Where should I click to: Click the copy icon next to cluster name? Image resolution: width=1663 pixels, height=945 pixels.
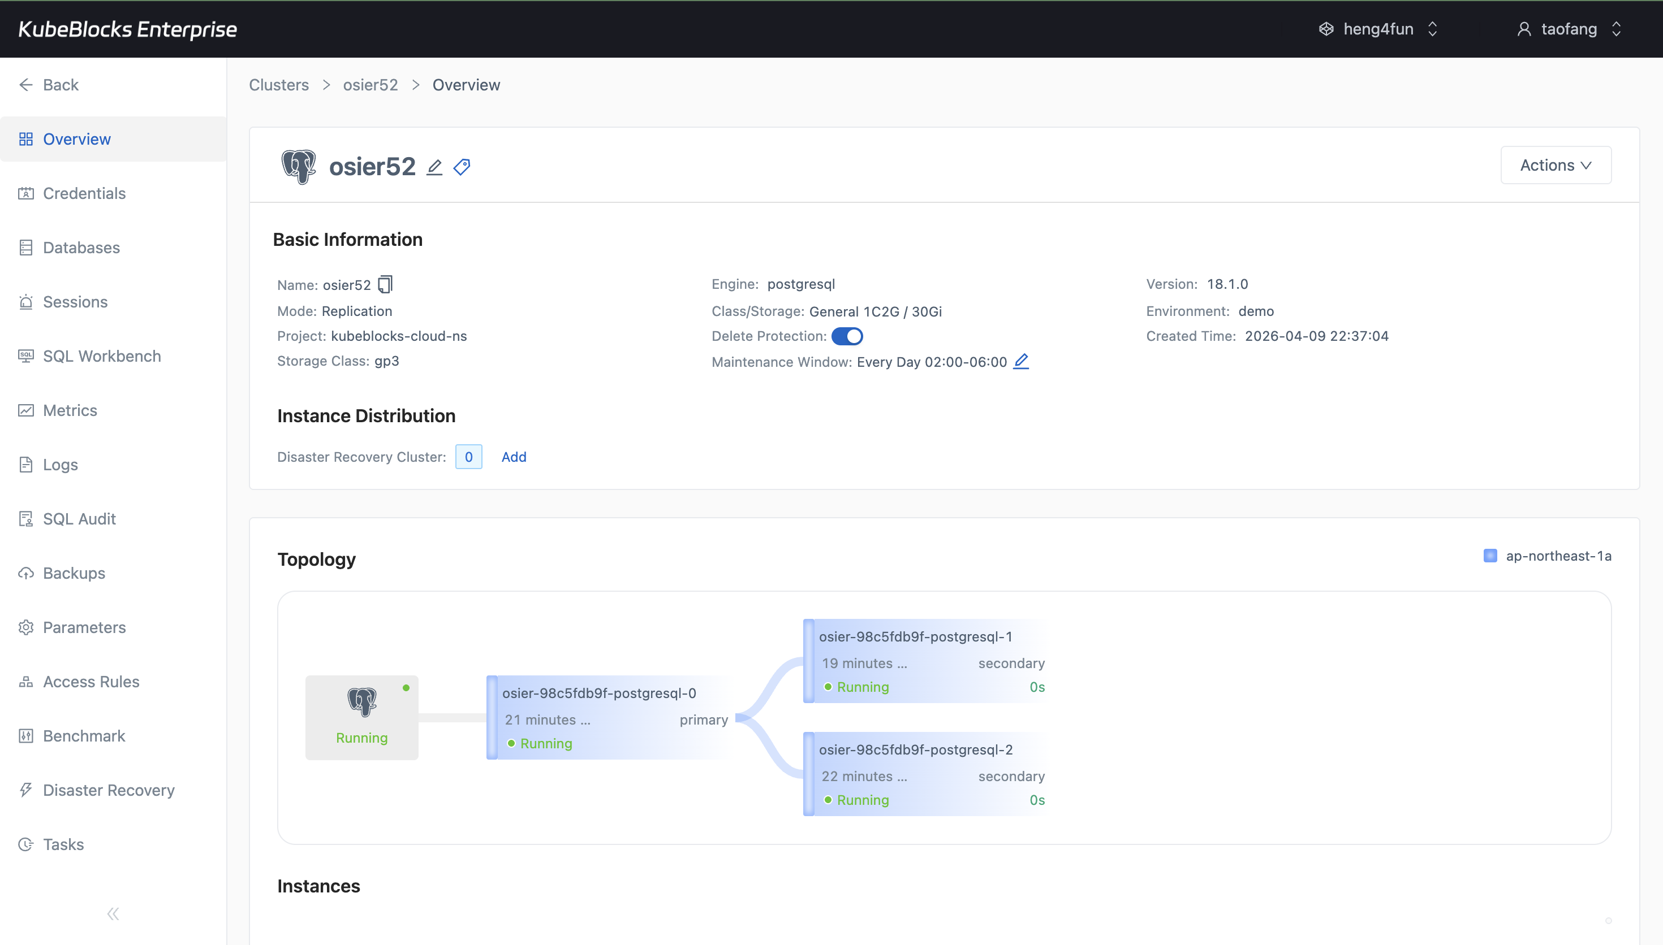coord(385,284)
